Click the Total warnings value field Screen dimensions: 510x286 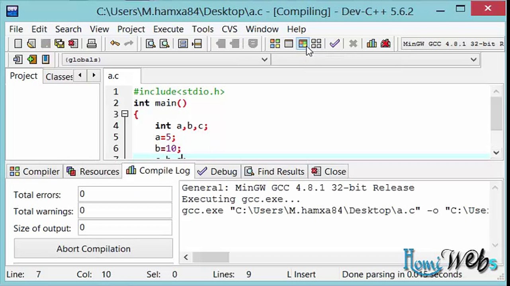tap(125, 211)
